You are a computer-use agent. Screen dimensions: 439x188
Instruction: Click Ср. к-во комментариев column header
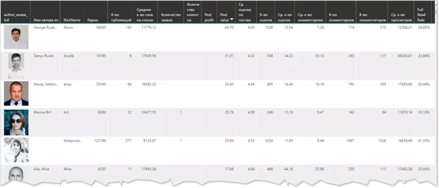pyautogui.click(x=310, y=17)
